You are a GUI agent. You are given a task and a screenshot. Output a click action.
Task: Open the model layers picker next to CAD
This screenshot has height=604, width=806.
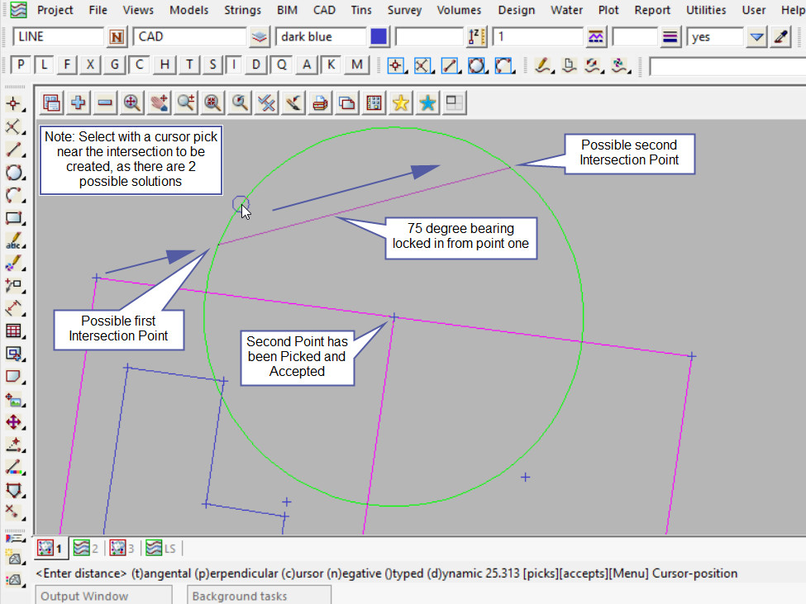click(260, 37)
